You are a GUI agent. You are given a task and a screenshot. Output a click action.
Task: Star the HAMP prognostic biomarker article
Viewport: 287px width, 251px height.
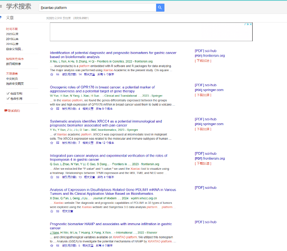pos(52,246)
